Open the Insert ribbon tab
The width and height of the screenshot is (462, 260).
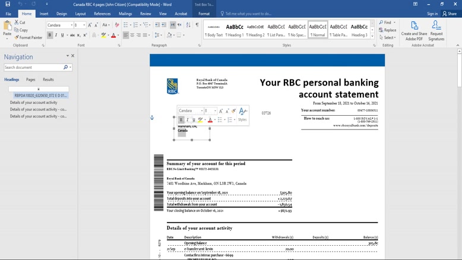click(x=44, y=14)
